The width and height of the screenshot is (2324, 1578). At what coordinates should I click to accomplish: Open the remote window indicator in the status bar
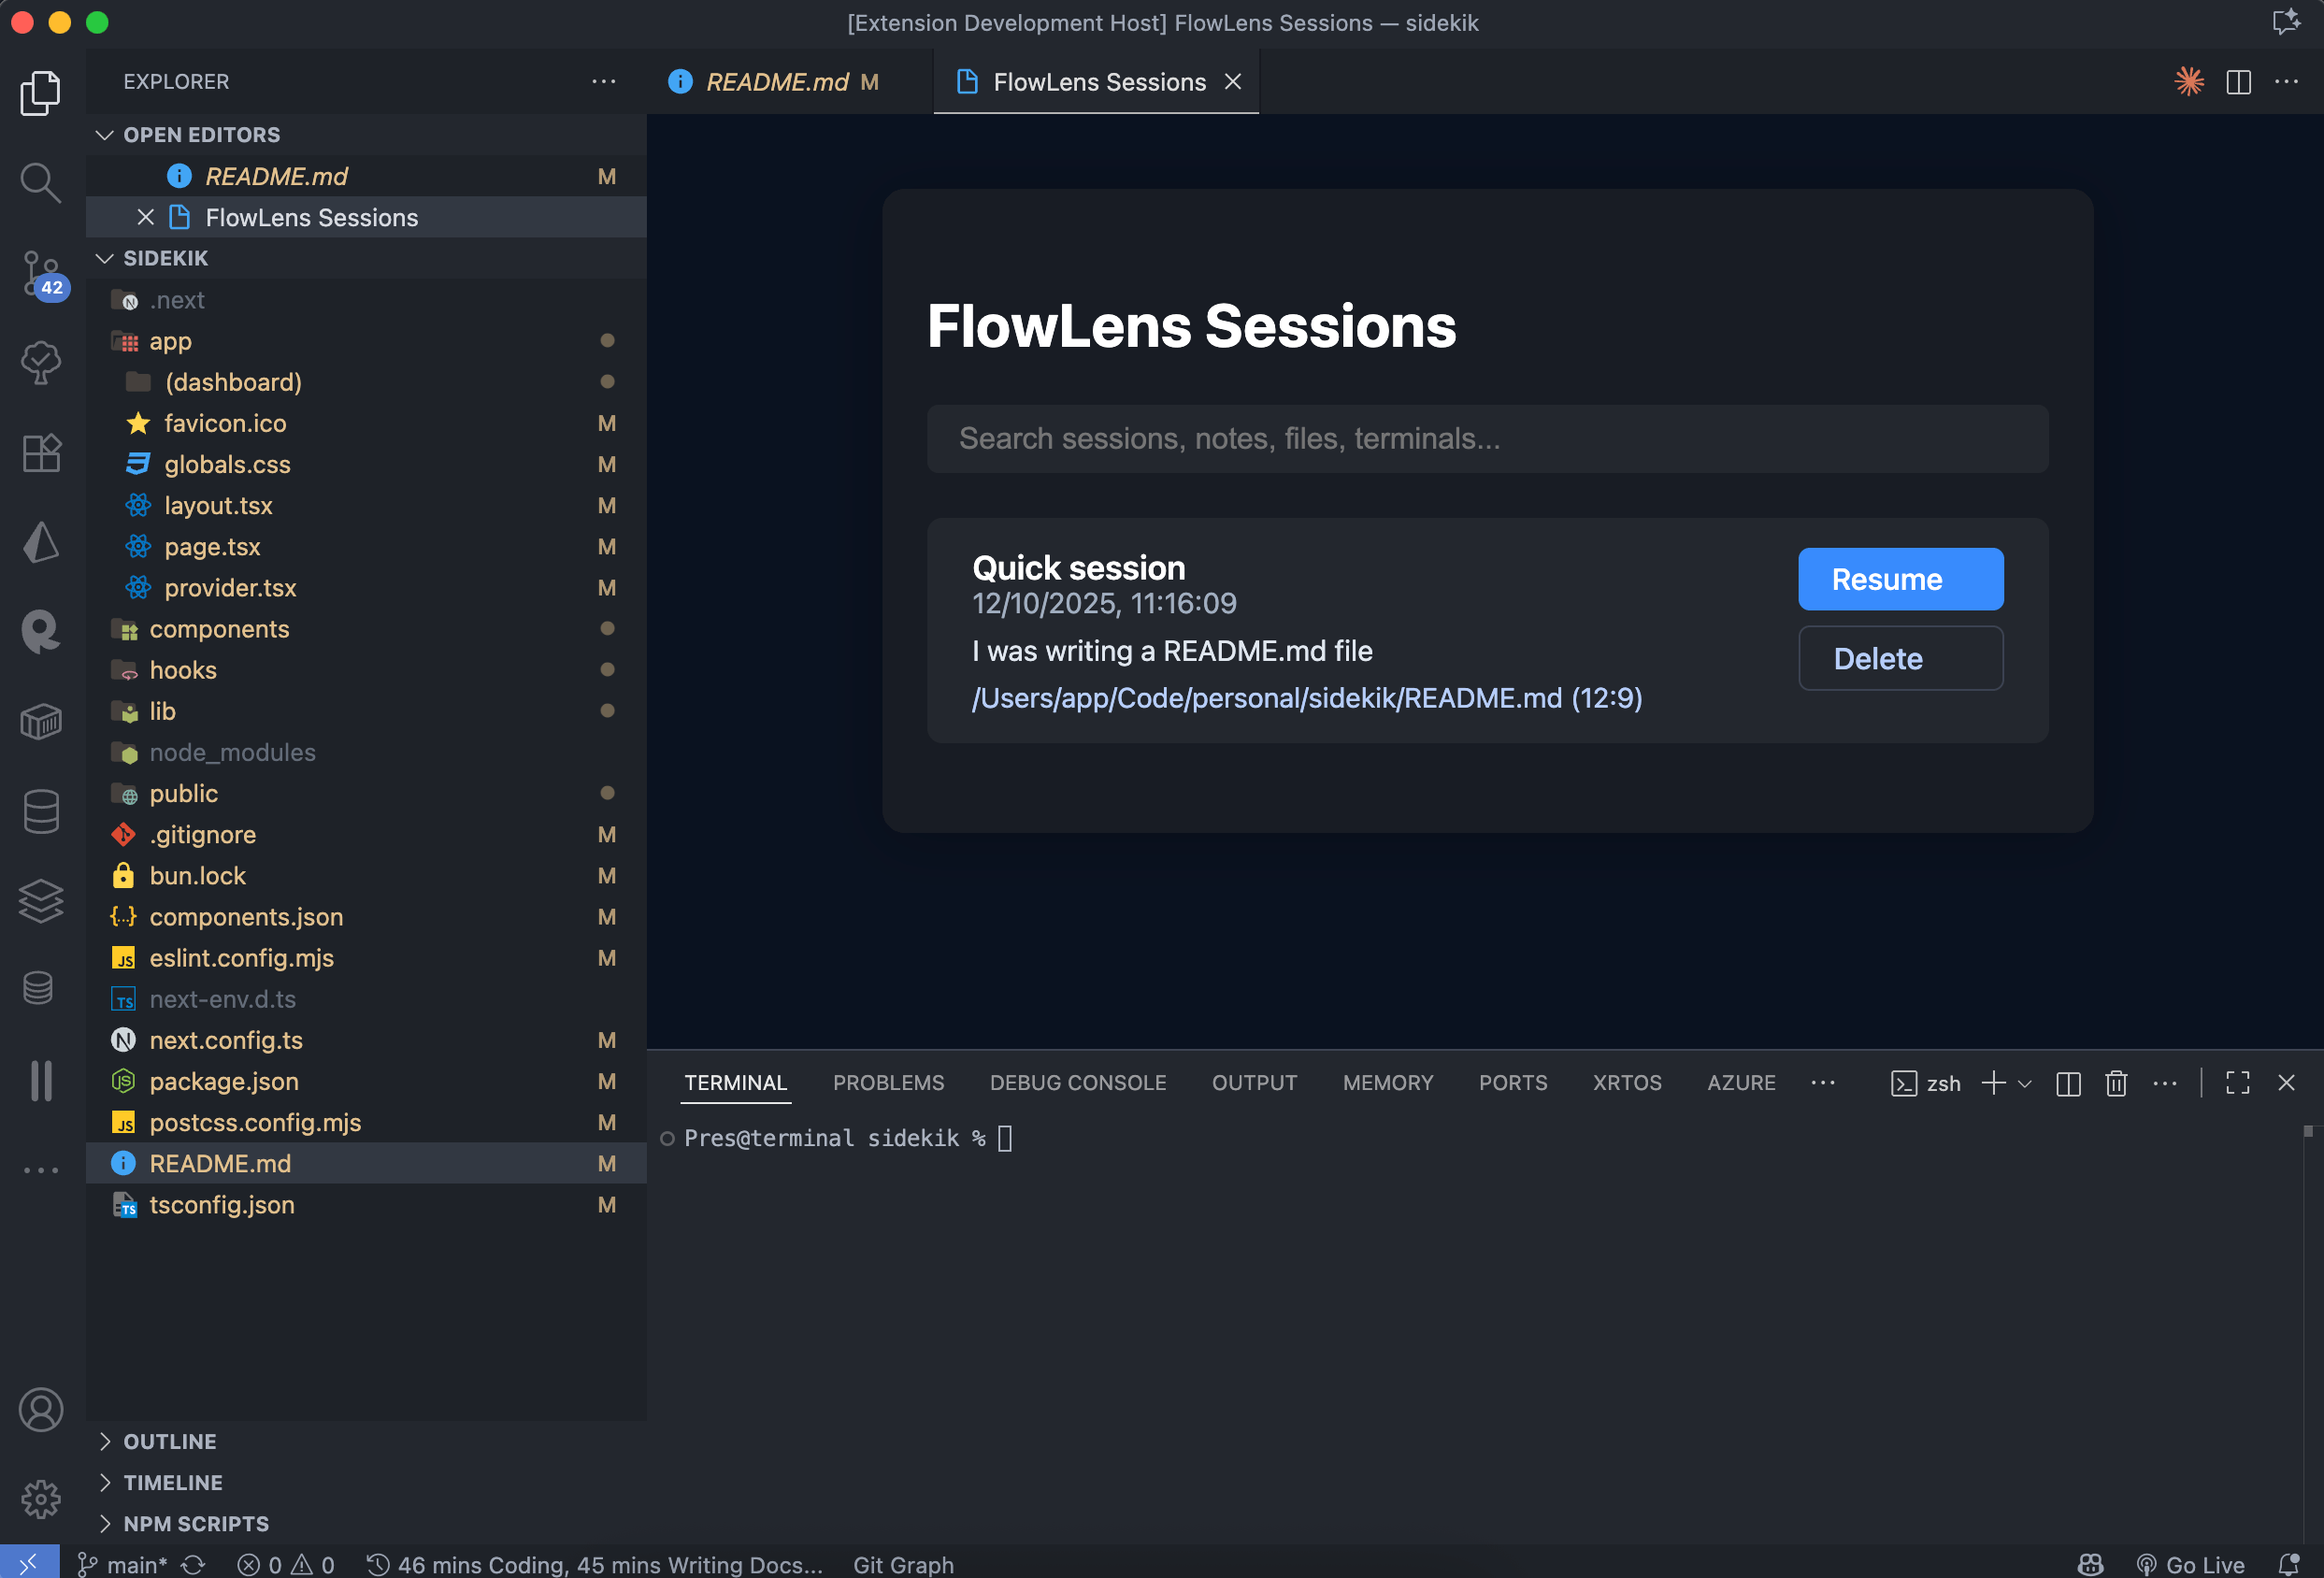point(30,1562)
